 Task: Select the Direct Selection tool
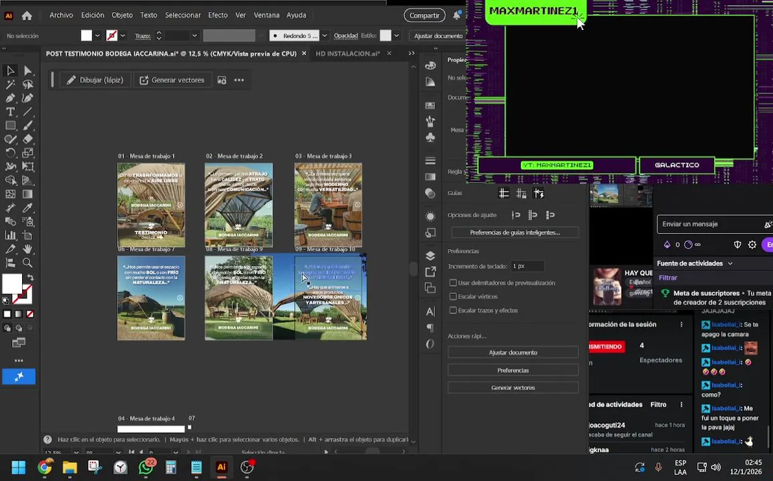click(x=27, y=71)
